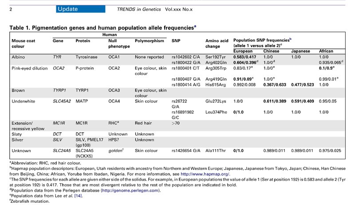The width and height of the screenshot is (355, 205).
Task: Click the TYR gene cell
Action: click(57, 57)
